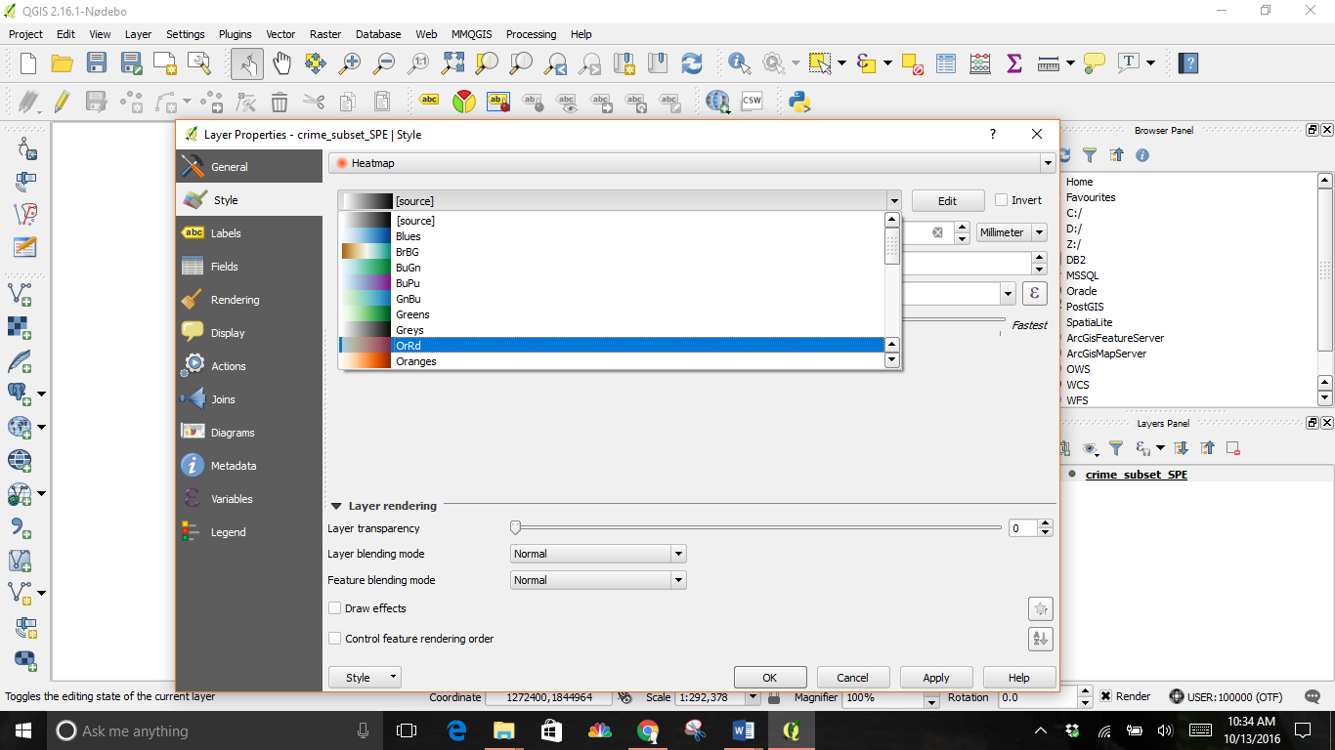This screenshot has height=750, width=1335.
Task: Open the Millimeter units dropdown
Action: 1011,231
